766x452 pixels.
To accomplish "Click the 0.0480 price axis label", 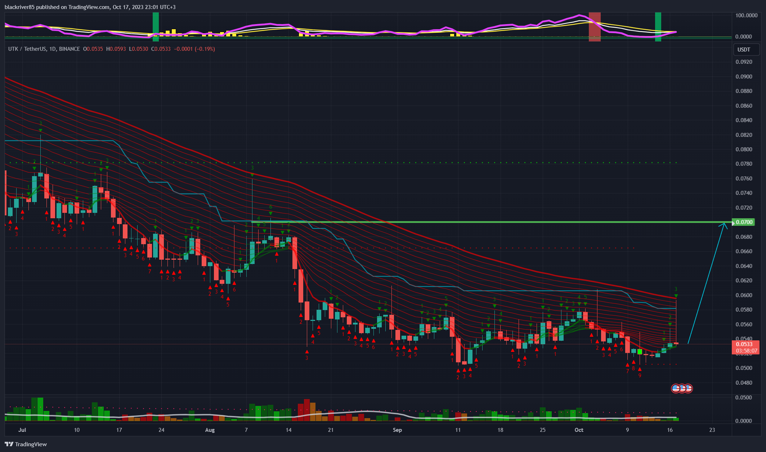I will 744,382.
